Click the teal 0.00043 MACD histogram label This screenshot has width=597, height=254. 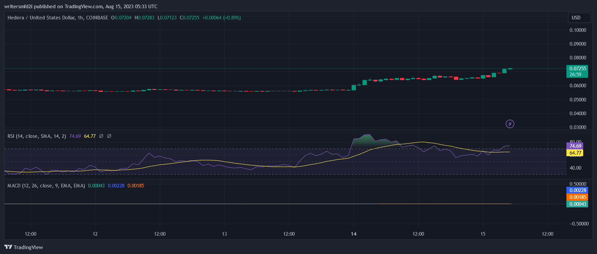pos(577,204)
